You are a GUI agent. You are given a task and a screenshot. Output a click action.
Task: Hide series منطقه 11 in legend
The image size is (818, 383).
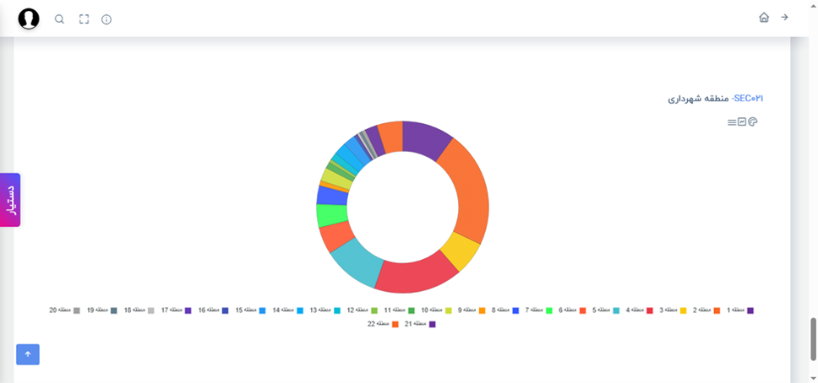tap(400, 310)
